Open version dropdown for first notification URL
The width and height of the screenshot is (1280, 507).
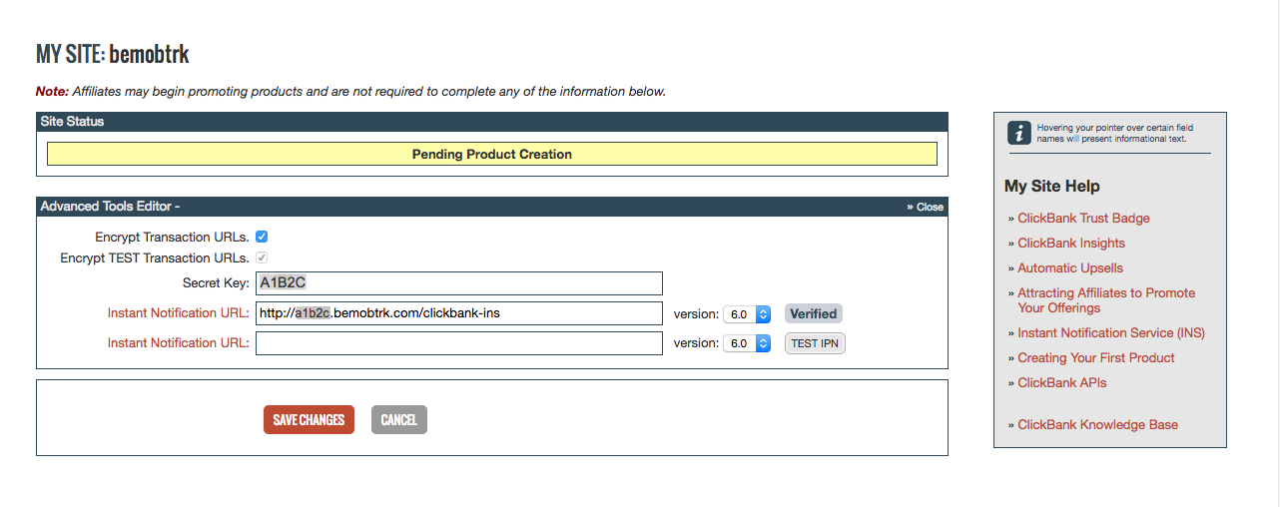click(x=747, y=313)
